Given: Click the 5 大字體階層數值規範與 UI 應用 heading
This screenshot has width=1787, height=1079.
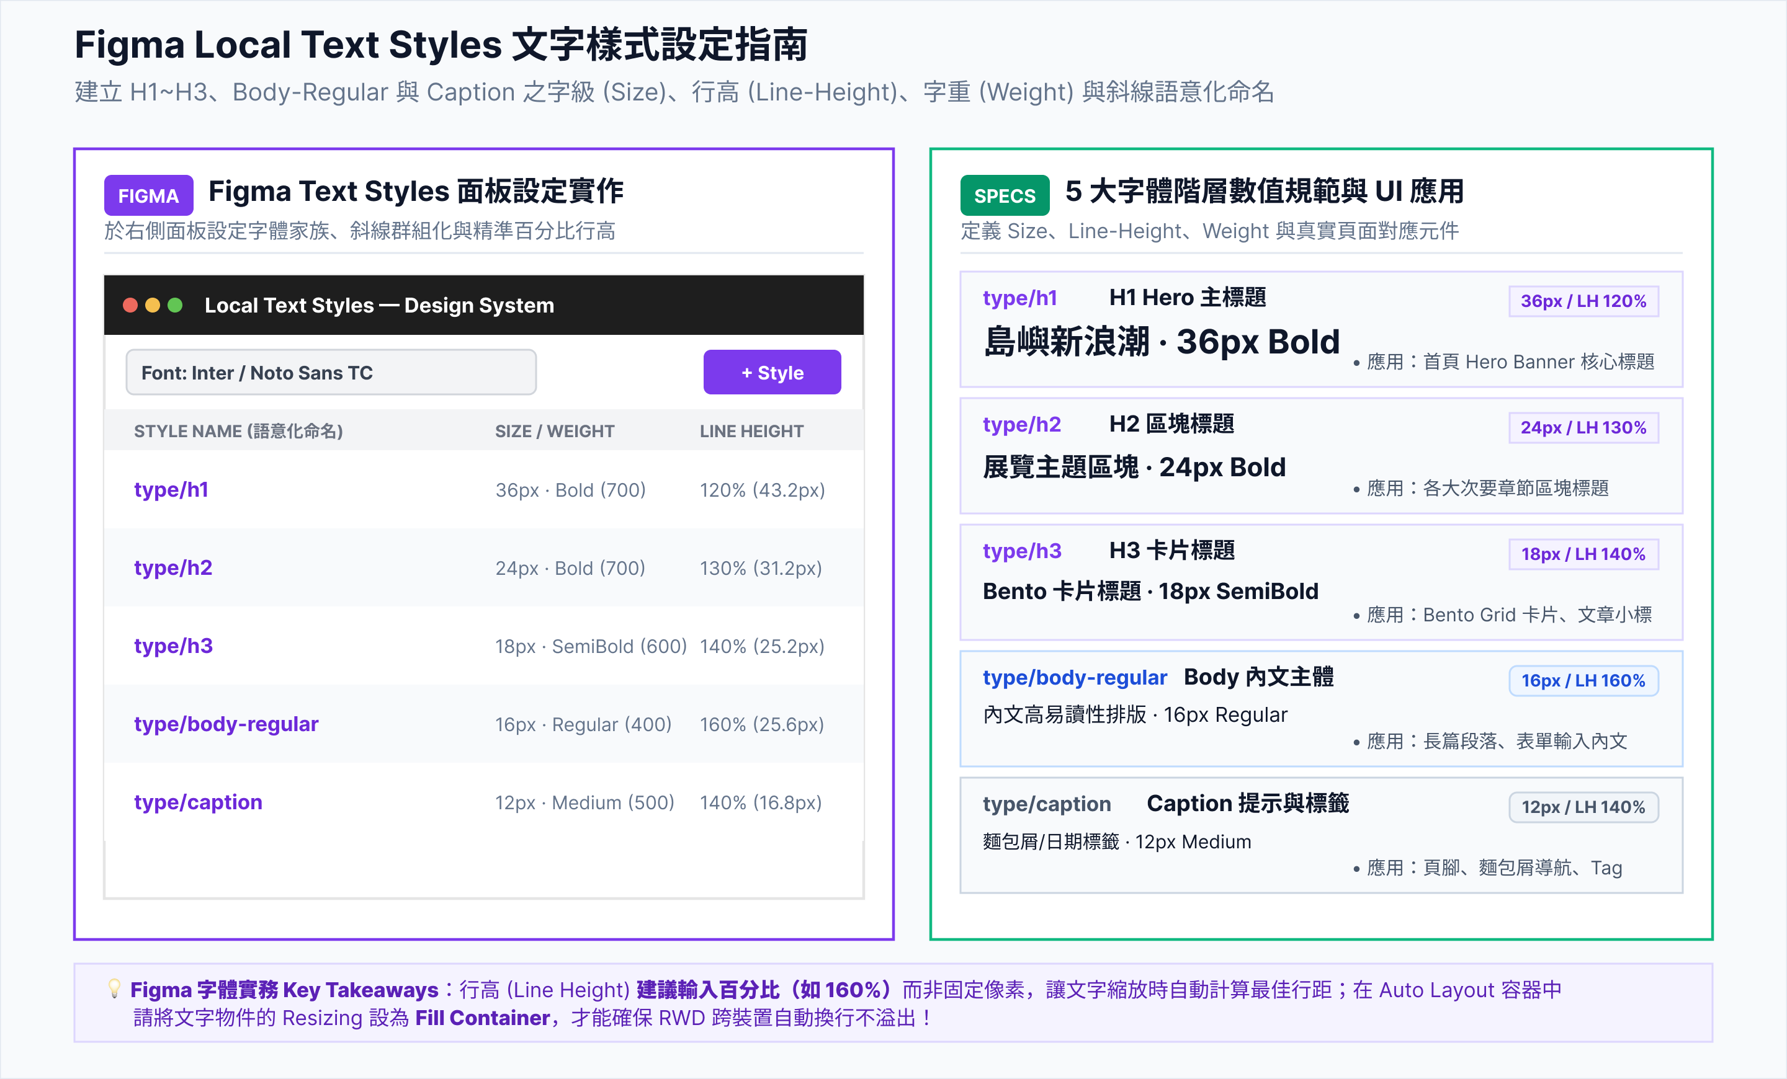Looking at the screenshot, I should point(1264,192).
